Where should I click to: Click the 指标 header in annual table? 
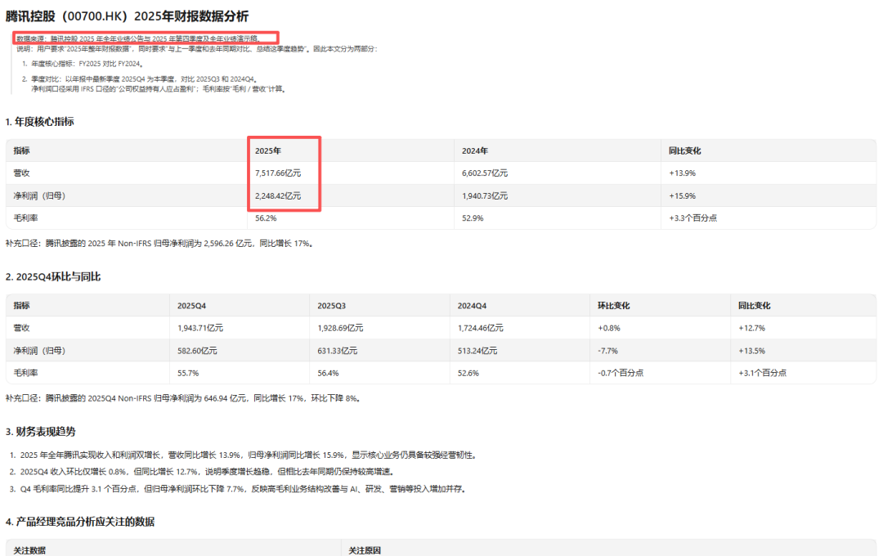[21, 150]
